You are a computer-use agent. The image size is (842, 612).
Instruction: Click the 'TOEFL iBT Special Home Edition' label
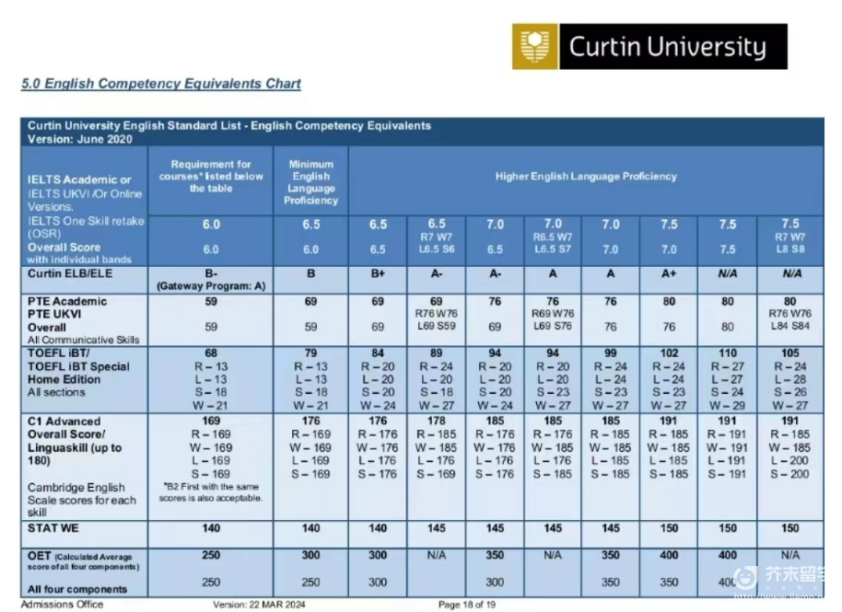pyautogui.click(x=78, y=373)
